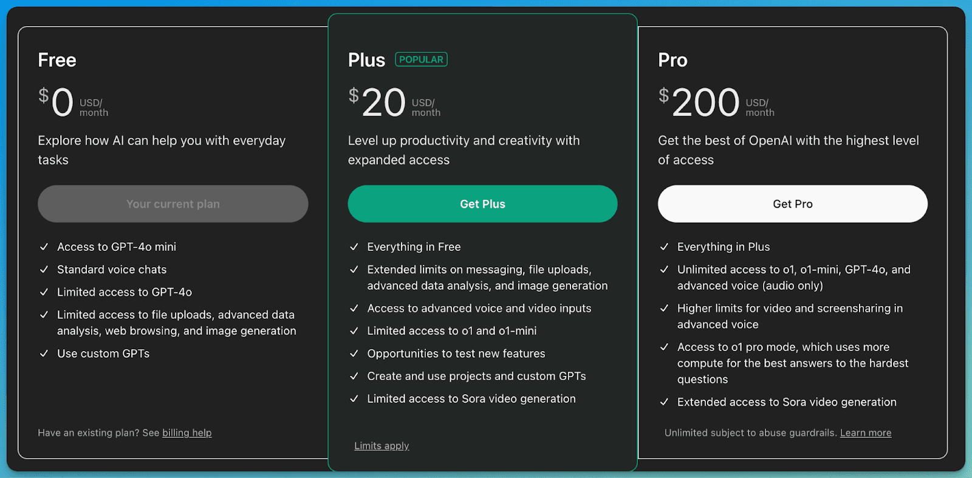The image size is (972, 478).
Task: Click the checkmark next to "Everything in Free"
Action: 354,247
